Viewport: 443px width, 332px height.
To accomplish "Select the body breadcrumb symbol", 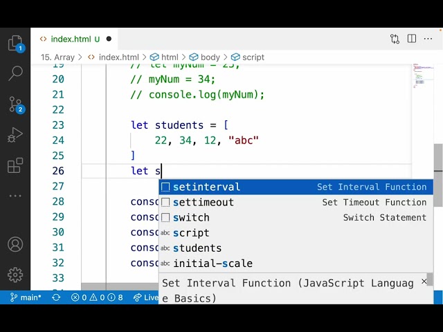I will coord(205,57).
